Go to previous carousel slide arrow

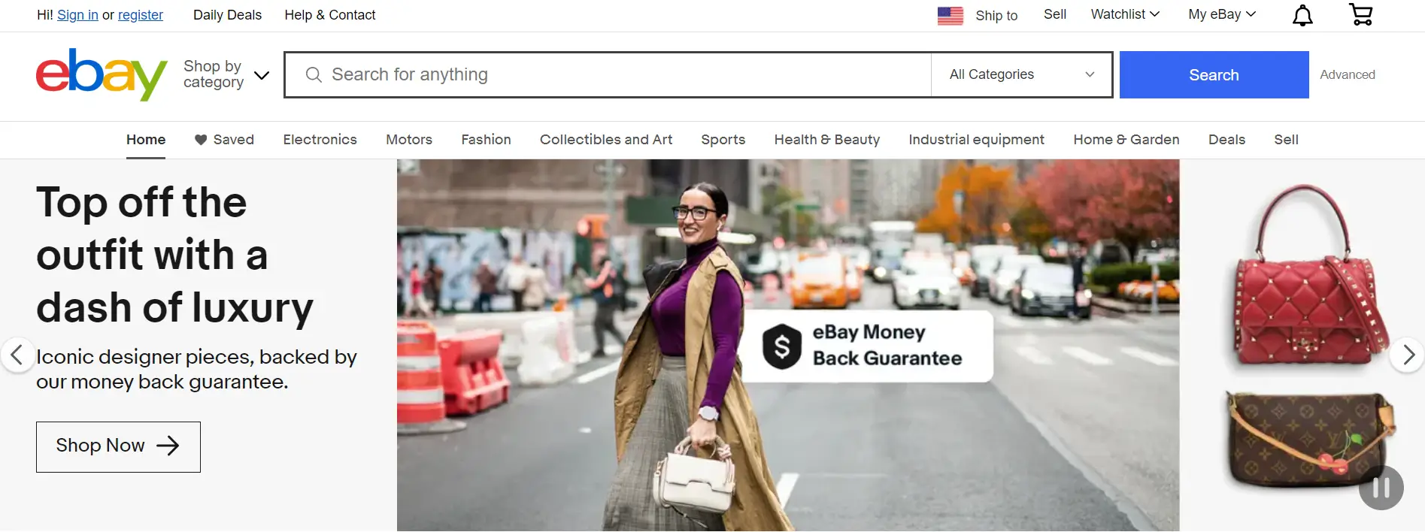(17, 354)
